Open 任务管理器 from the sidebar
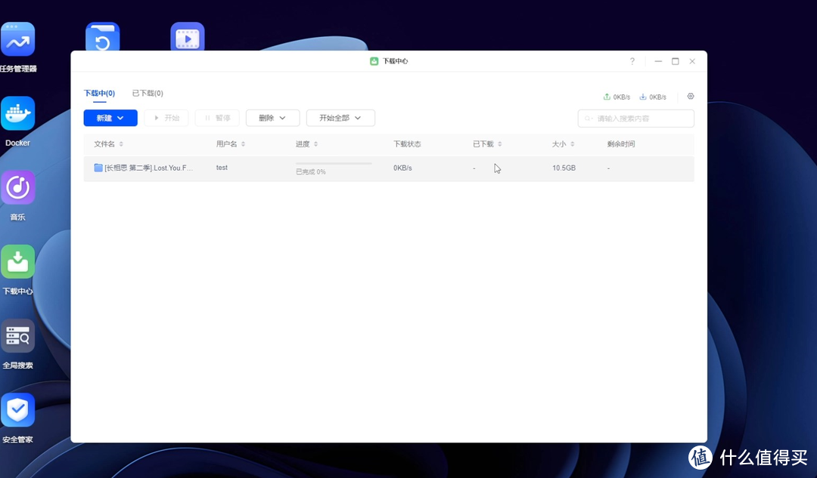Image resolution: width=817 pixels, height=478 pixels. click(x=17, y=39)
